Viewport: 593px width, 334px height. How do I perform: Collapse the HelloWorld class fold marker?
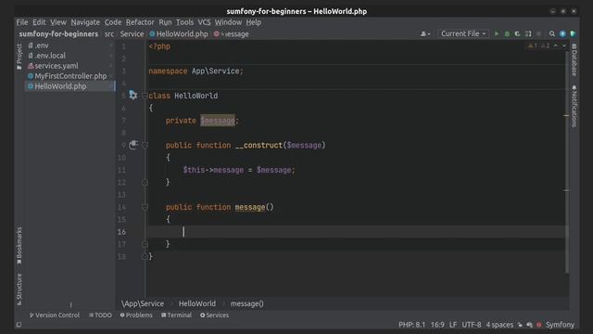click(x=145, y=96)
